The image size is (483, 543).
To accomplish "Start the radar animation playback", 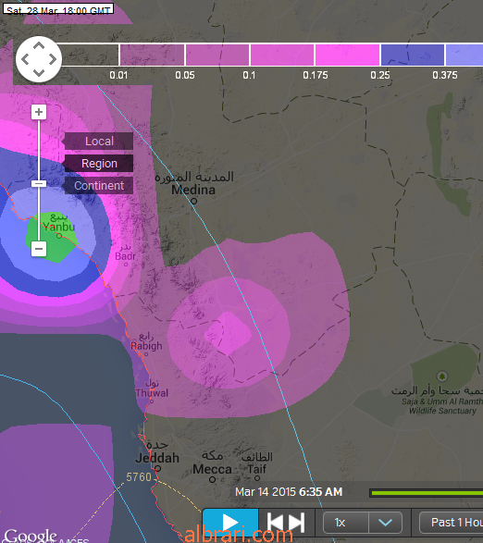I will click(230, 523).
